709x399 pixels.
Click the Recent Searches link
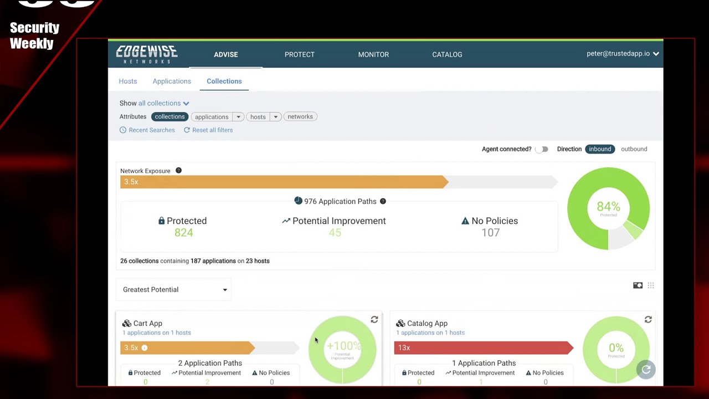[152, 130]
